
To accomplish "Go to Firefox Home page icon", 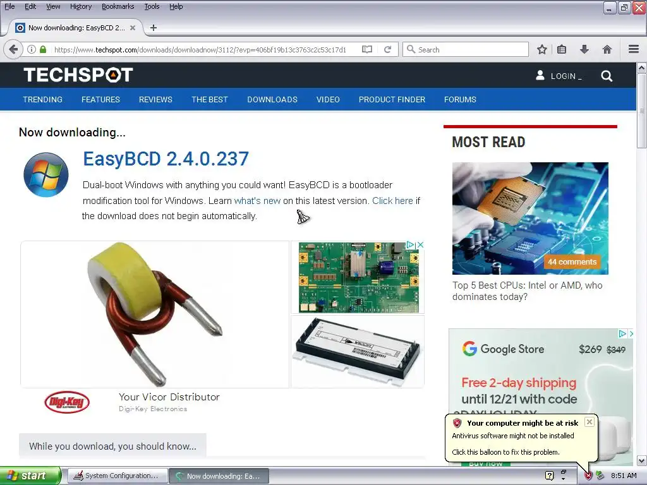I will (x=607, y=49).
